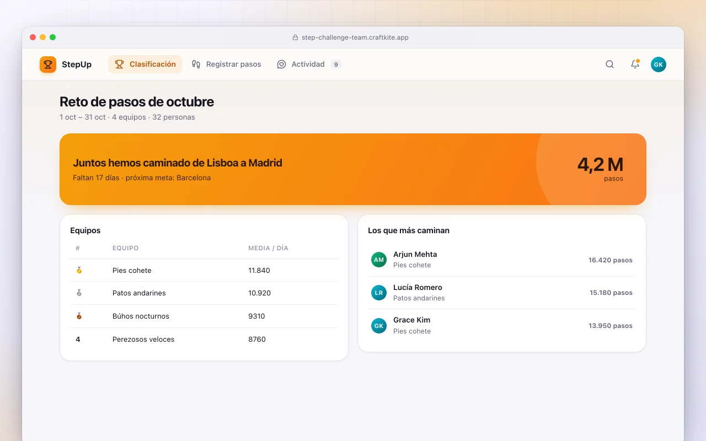
Task: Click the 15.180 pasos count
Action: (x=611, y=293)
